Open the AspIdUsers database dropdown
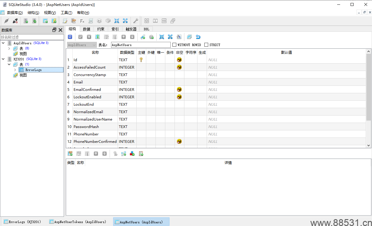This screenshot has height=226, width=372. (x=82, y=45)
